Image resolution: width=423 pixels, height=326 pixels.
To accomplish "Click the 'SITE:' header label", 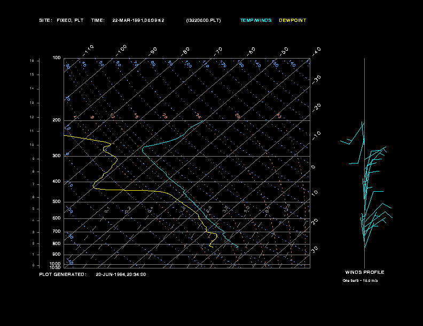I will (x=45, y=20).
